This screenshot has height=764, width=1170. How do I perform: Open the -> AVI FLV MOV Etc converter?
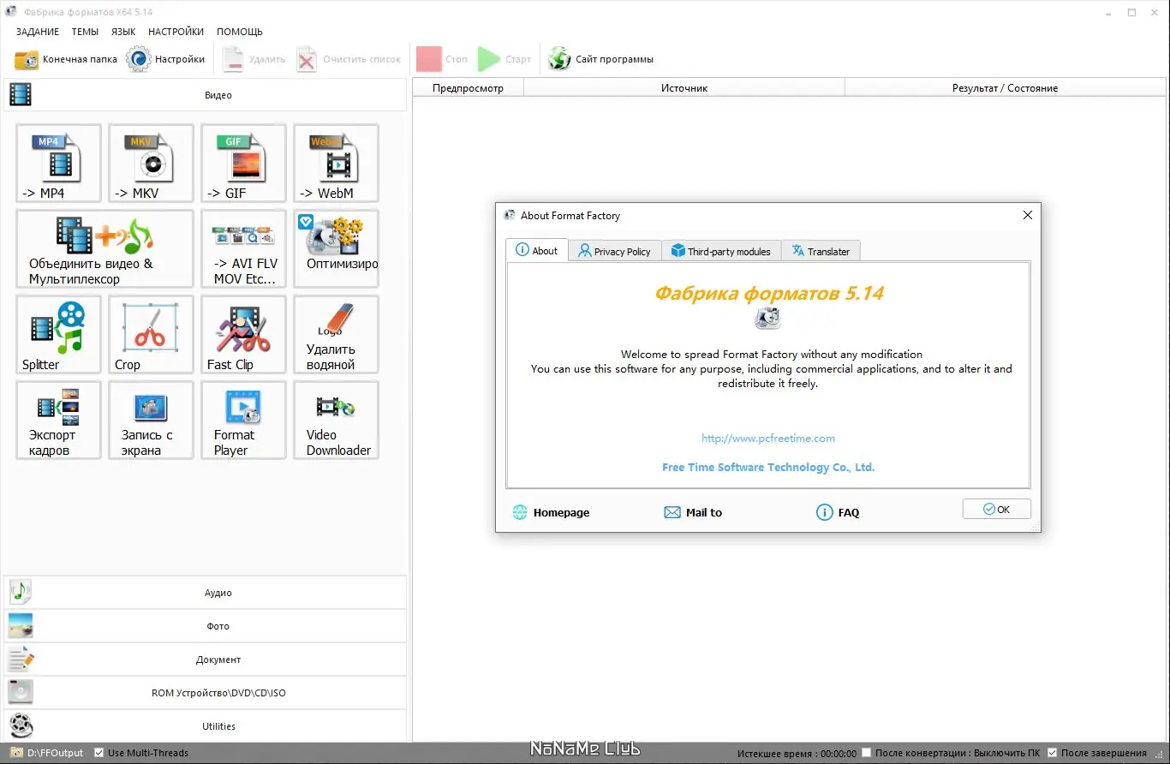tap(243, 249)
